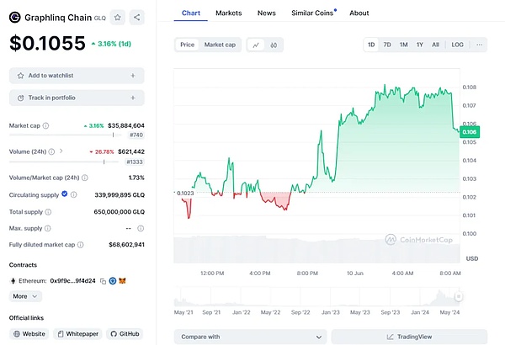Select the 7D time range
This screenshot has width=505, height=345.
(387, 45)
